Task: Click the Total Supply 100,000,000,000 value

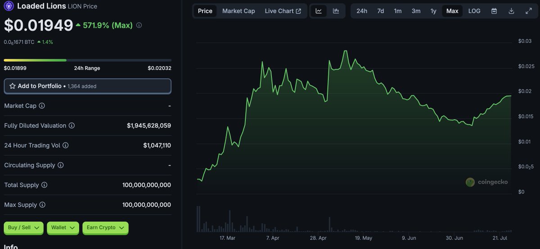Action: click(x=147, y=185)
